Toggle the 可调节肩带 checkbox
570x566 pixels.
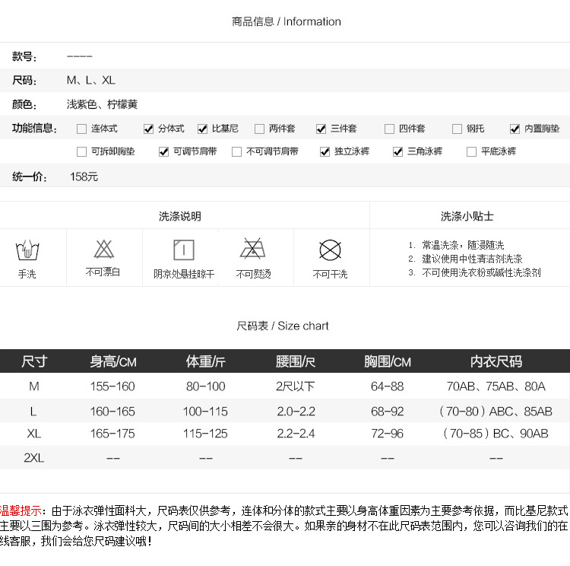coord(164,152)
